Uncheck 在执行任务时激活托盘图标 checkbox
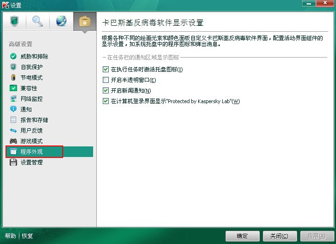This screenshot has height=244, width=336. [106, 70]
